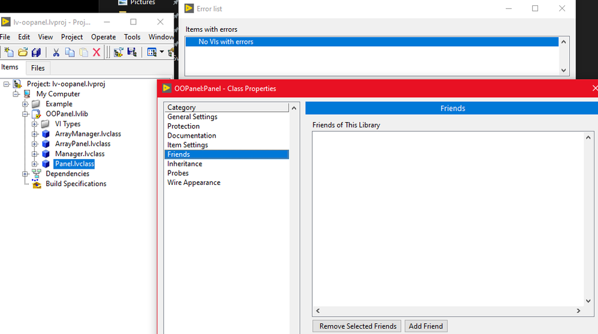Expand the ArrayPanel.lvclass node
The image size is (598, 334).
pos(34,144)
